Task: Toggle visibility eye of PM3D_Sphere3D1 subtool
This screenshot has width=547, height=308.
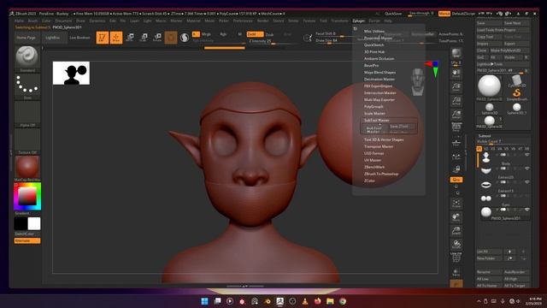Action: pyautogui.click(x=526, y=210)
